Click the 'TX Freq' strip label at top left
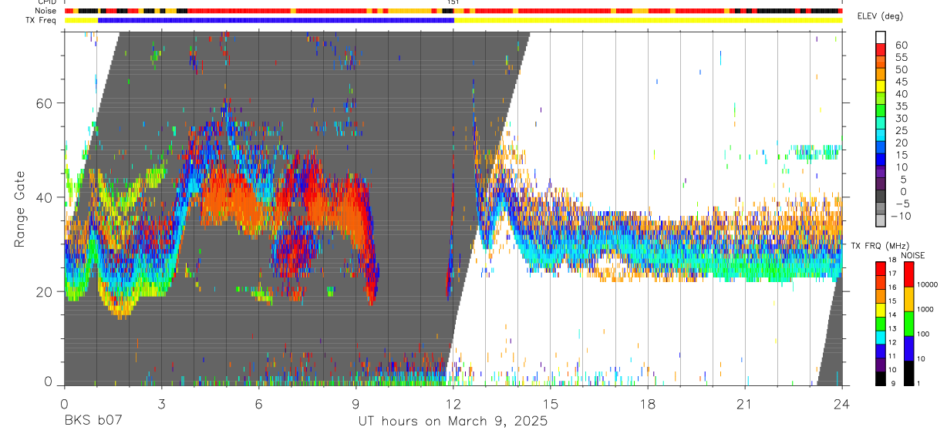The height and width of the screenshot is (437, 947). click(42, 20)
